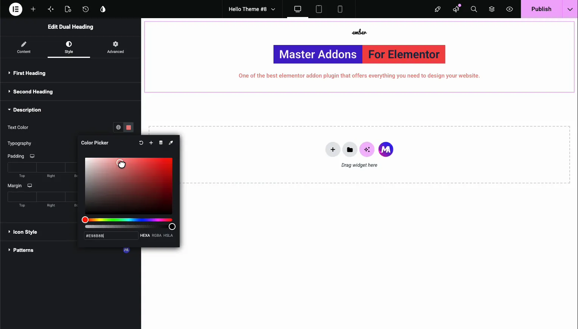Screen dimensions: 578x329
Task: Select the Master Addons heading text
Action: 318,54
